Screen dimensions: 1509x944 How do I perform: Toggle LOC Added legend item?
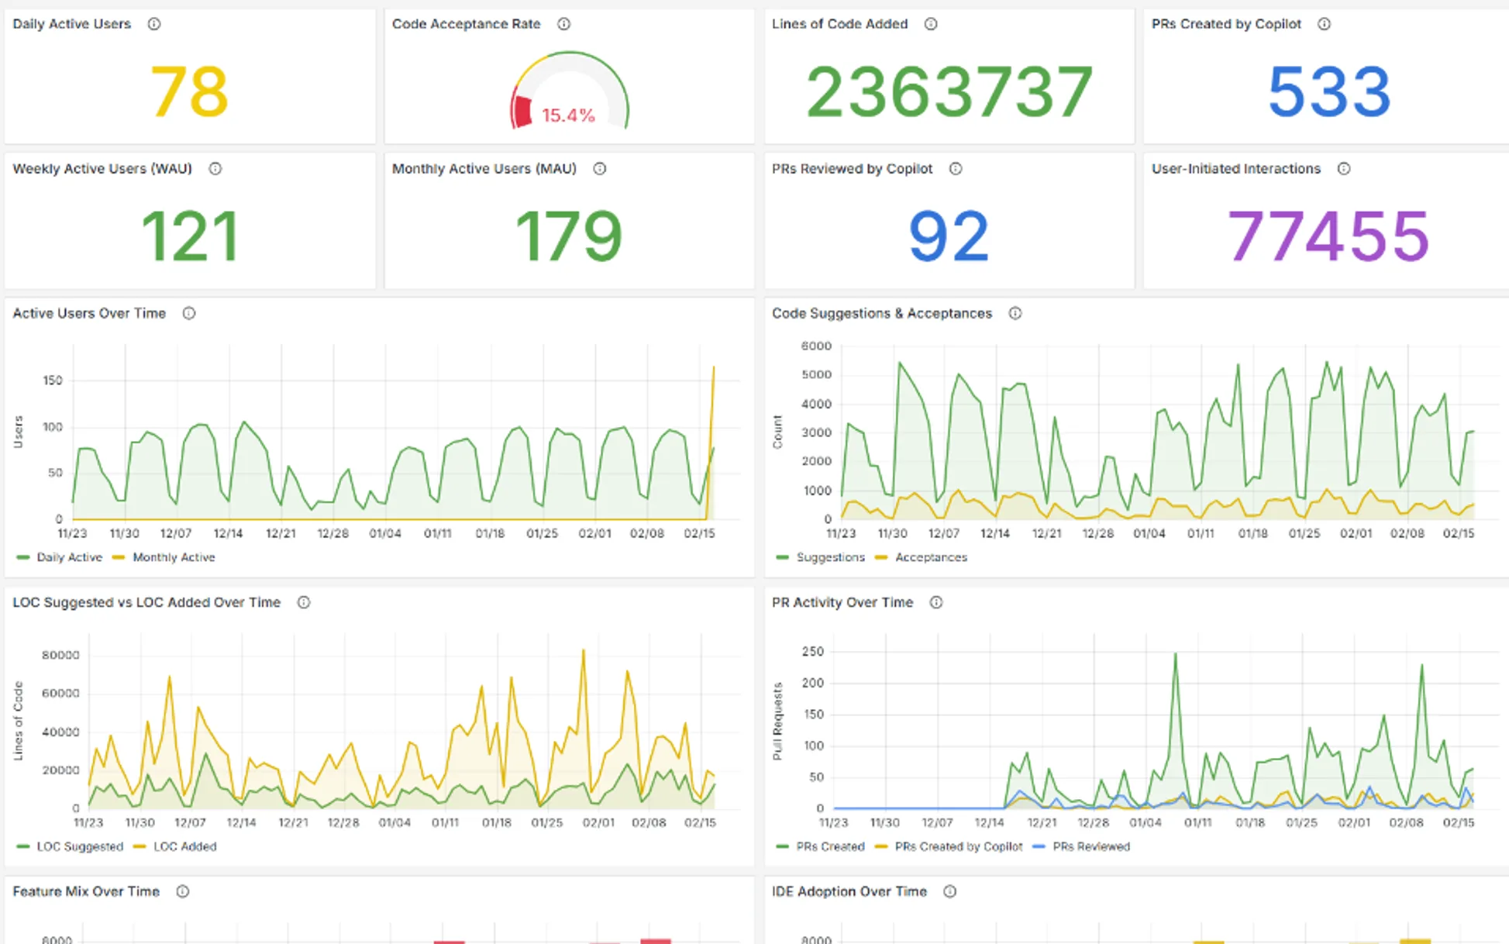[x=184, y=846]
